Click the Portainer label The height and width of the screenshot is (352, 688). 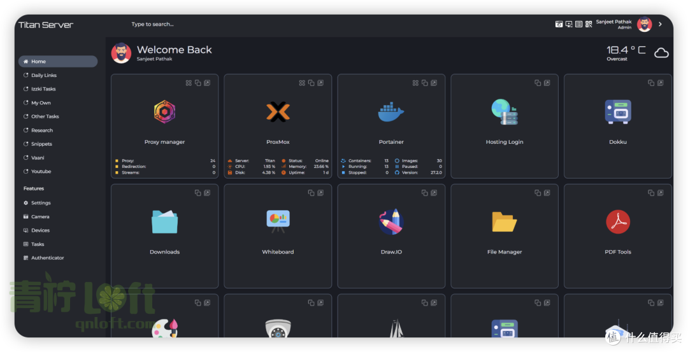(391, 142)
